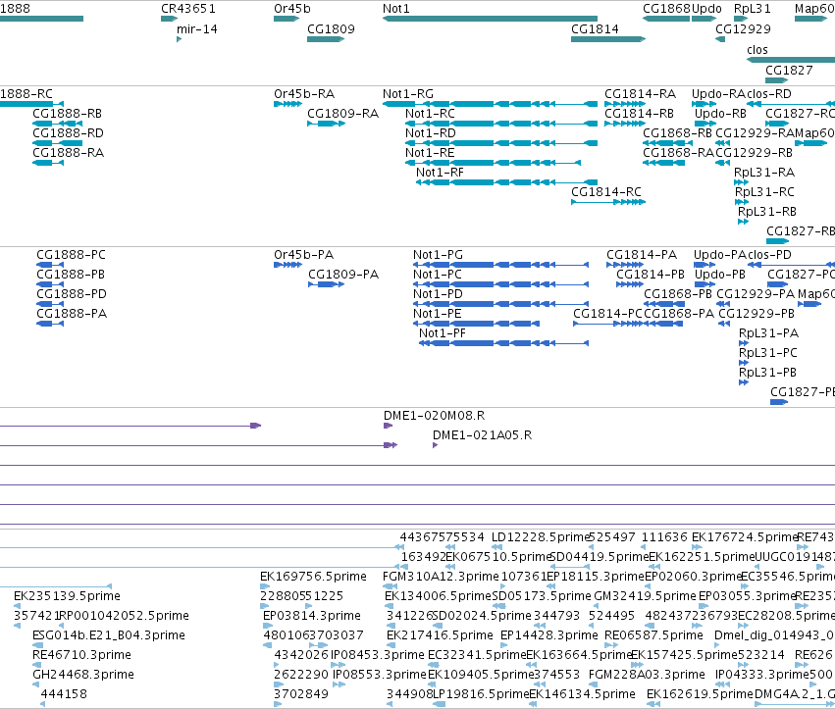Select transcript Not1-RE

(493, 163)
